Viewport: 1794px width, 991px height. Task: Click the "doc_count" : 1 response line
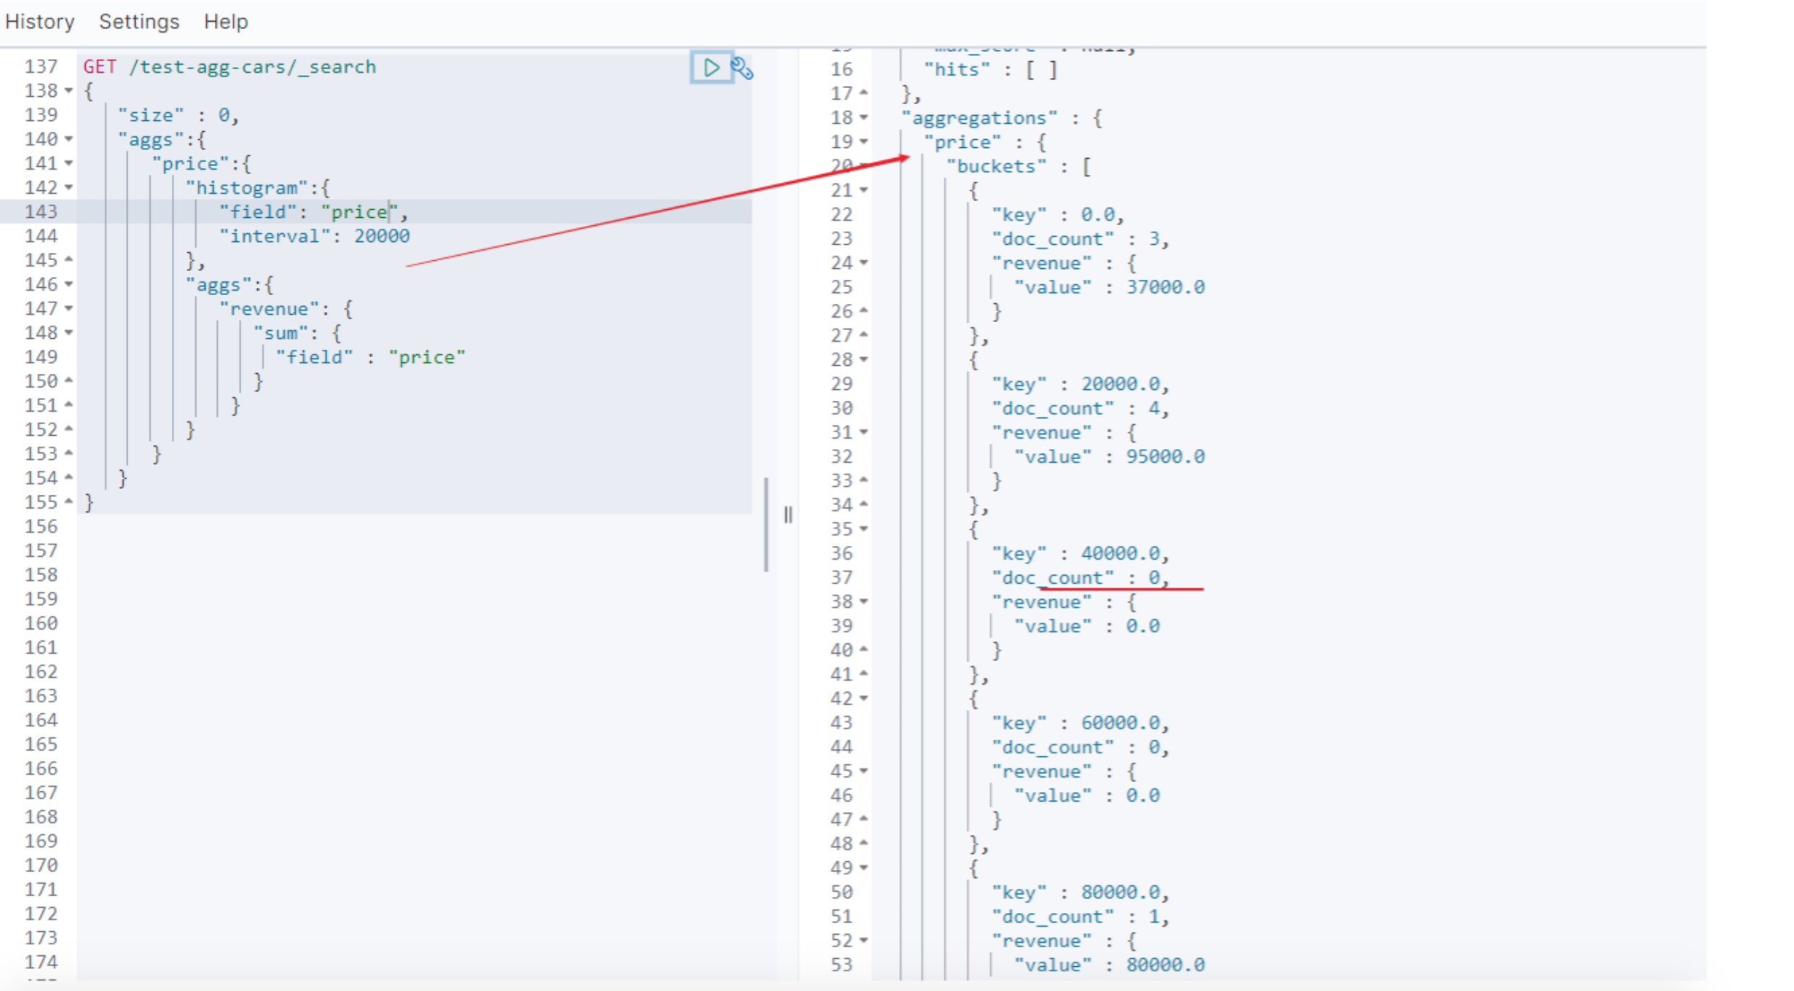[x=1081, y=917]
